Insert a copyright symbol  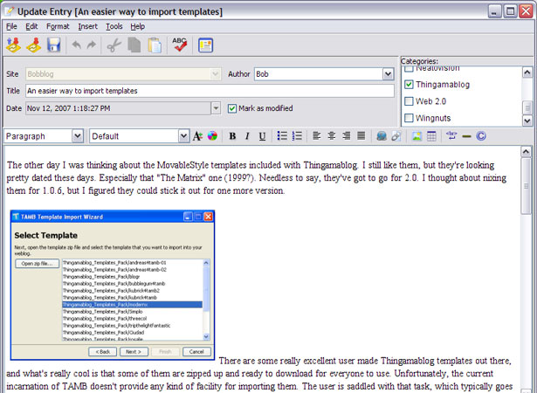tap(481, 136)
